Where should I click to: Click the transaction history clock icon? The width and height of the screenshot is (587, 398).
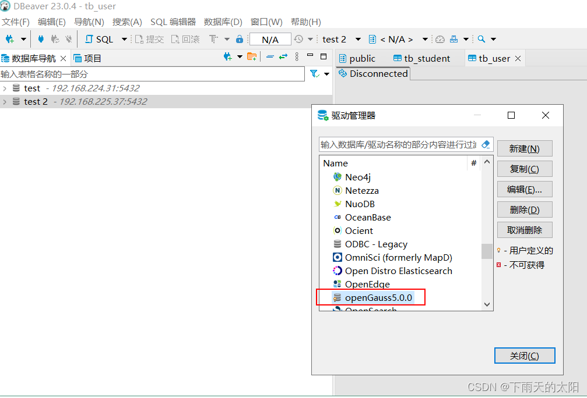[x=298, y=39]
